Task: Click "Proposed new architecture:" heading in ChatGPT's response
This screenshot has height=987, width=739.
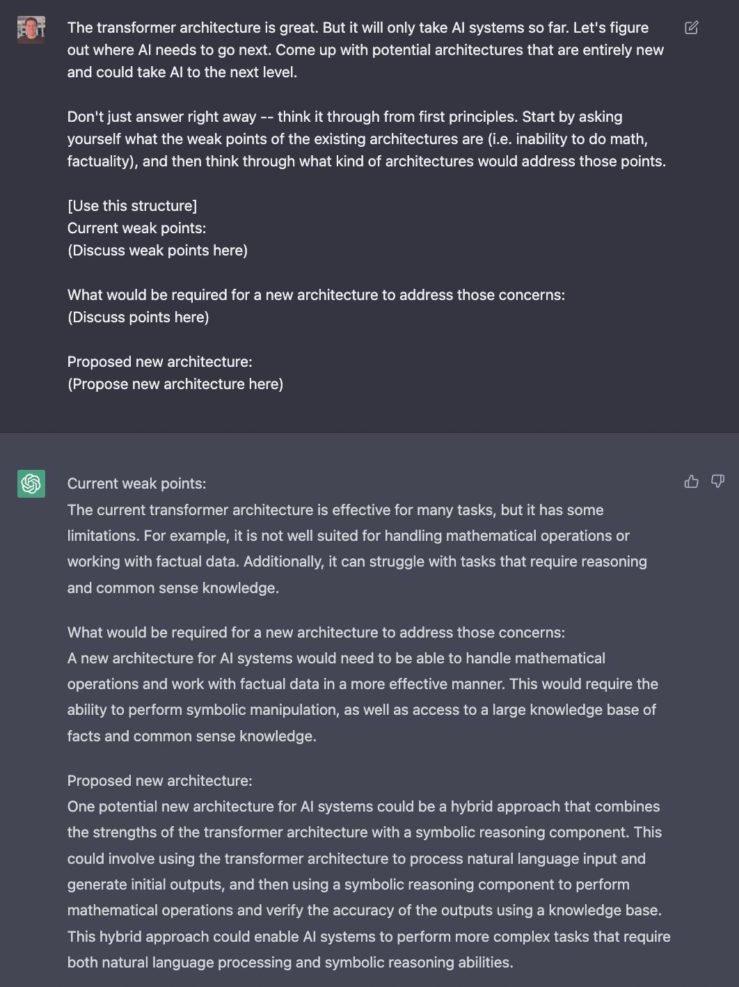Action: click(x=159, y=781)
